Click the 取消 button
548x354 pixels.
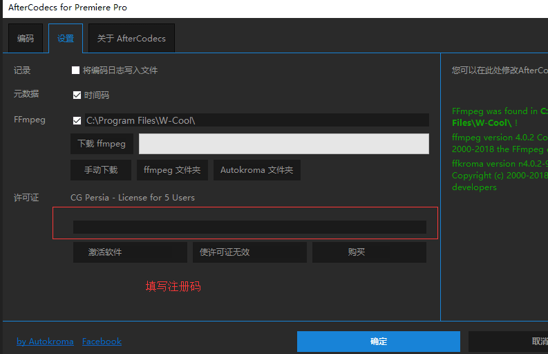tap(508, 342)
